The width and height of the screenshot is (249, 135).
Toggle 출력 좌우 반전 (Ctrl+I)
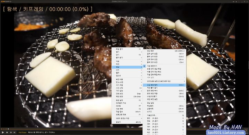pyautogui.click(x=164, y=62)
